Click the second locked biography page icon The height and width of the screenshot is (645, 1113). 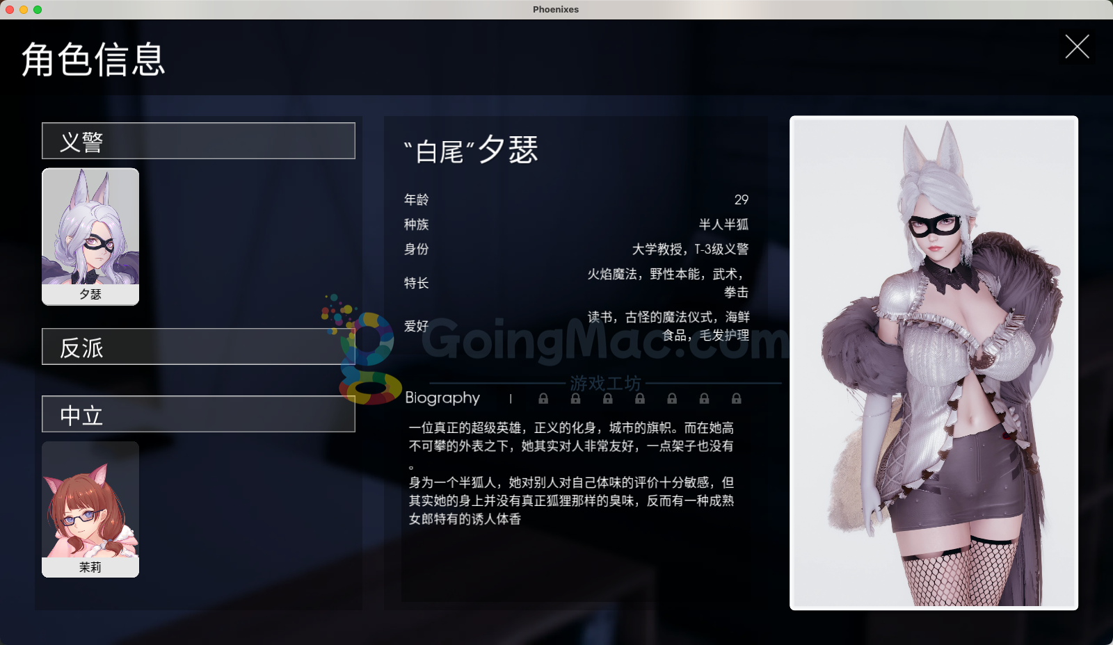(x=575, y=399)
